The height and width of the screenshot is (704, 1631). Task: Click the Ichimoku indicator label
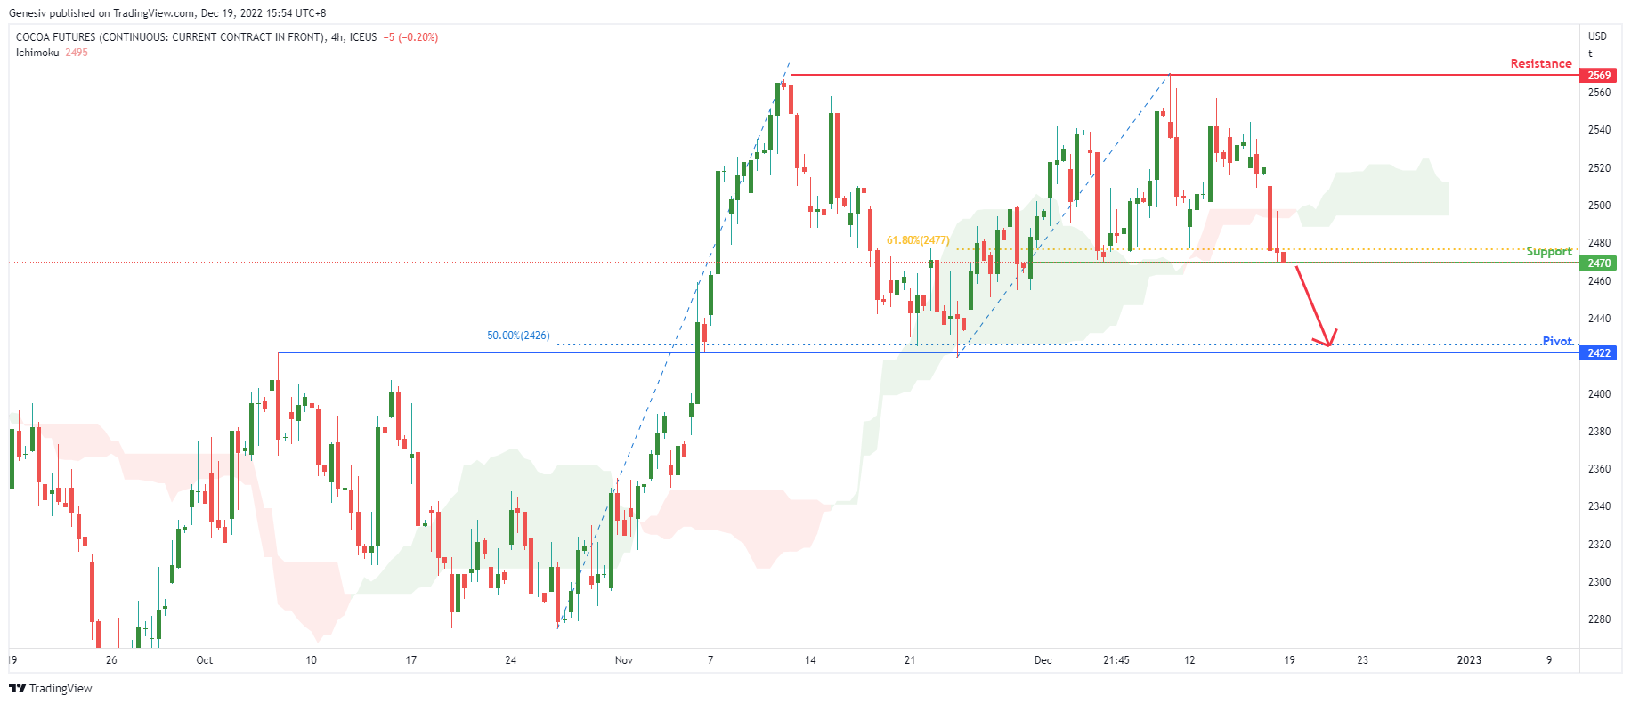click(37, 53)
